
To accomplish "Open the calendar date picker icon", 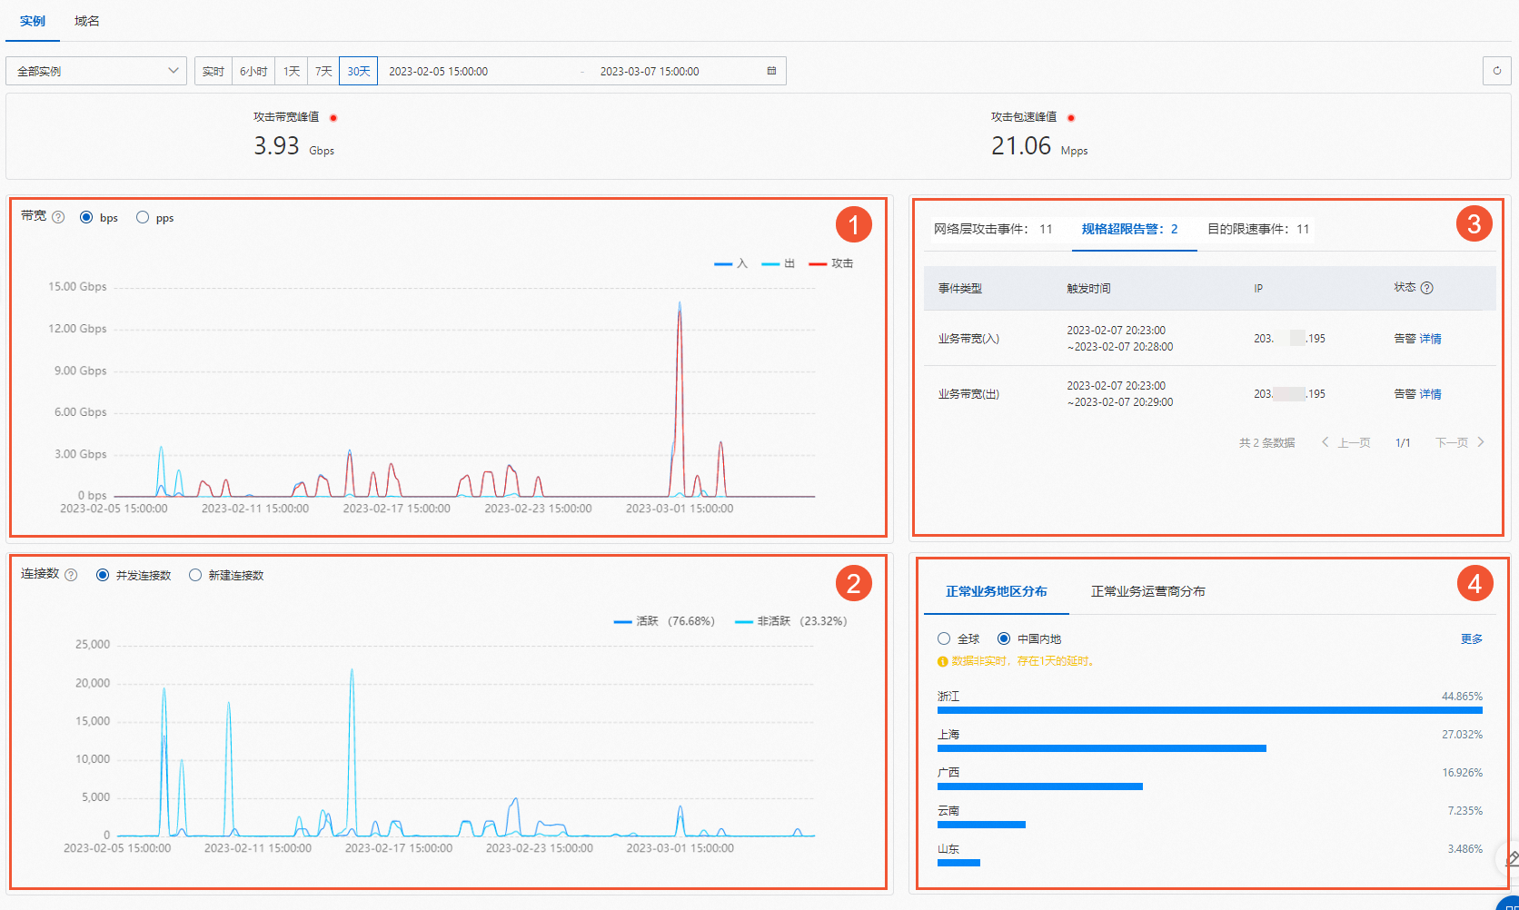I will point(771,71).
